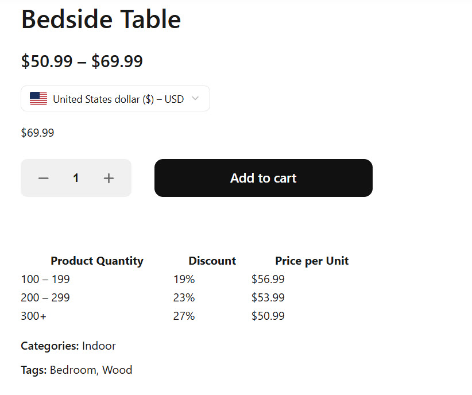Click the Product Quantity column header
The height and width of the screenshot is (395, 472).
coord(97,260)
